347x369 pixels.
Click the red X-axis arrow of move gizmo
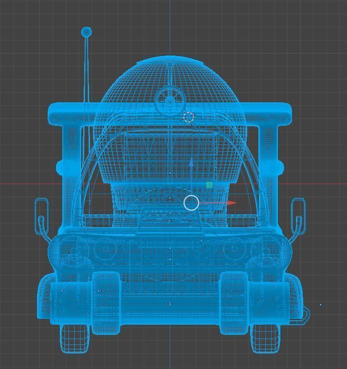[x=232, y=203]
